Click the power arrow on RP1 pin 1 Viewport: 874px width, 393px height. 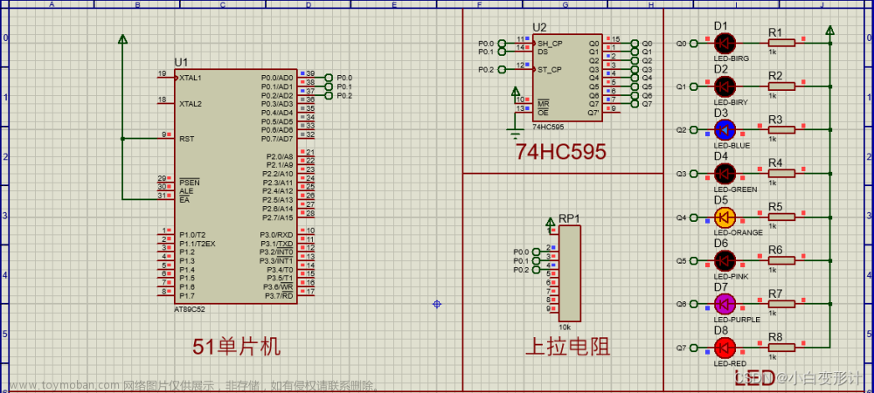tap(549, 223)
